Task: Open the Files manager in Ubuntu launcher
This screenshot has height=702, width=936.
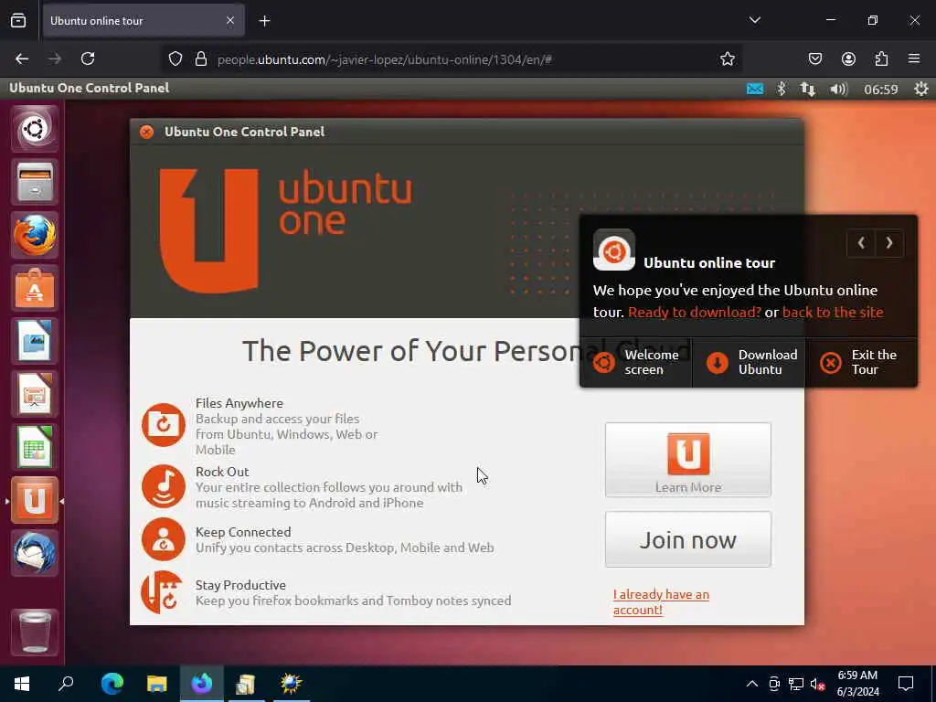Action: 35,182
